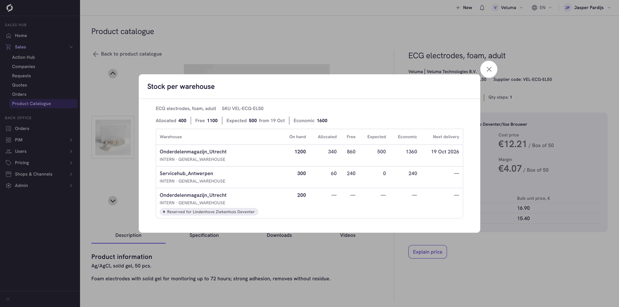Expand the Admin submenu chevron
Image resolution: width=619 pixels, height=307 pixels.
coord(71,186)
